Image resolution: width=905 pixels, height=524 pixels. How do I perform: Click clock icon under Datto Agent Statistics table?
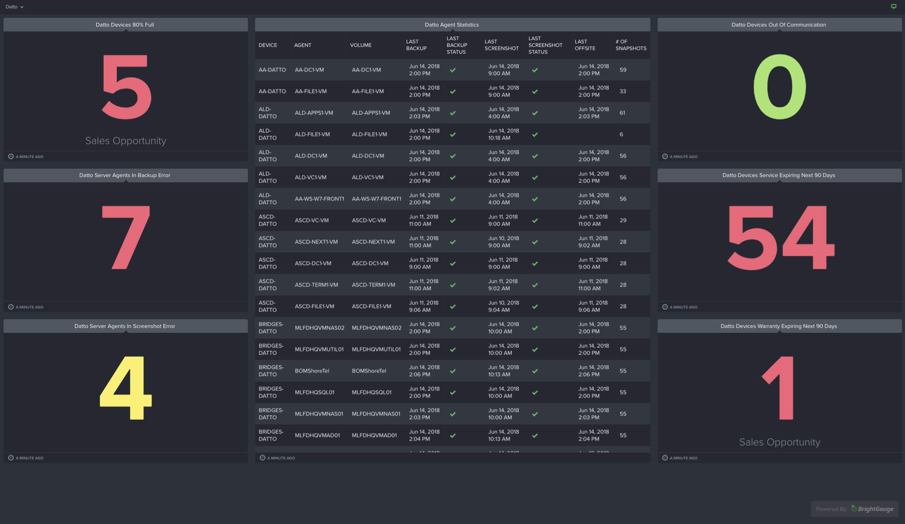point(262,458)
